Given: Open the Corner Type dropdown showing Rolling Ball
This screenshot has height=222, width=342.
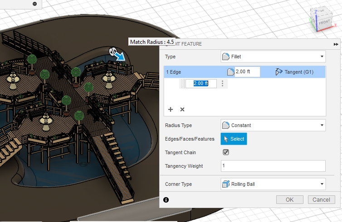Looking at the screenshot, I should (273, 184).
